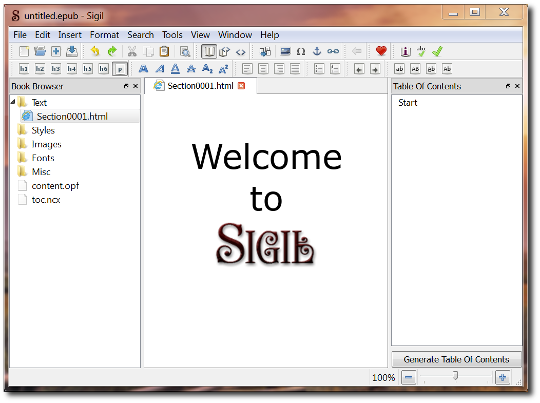Image resolution: width=540 pixels, height=403 pixels.
Task: Select the Images folder in Book Browser
Action: pyautogui.click(x=46, y=144)
